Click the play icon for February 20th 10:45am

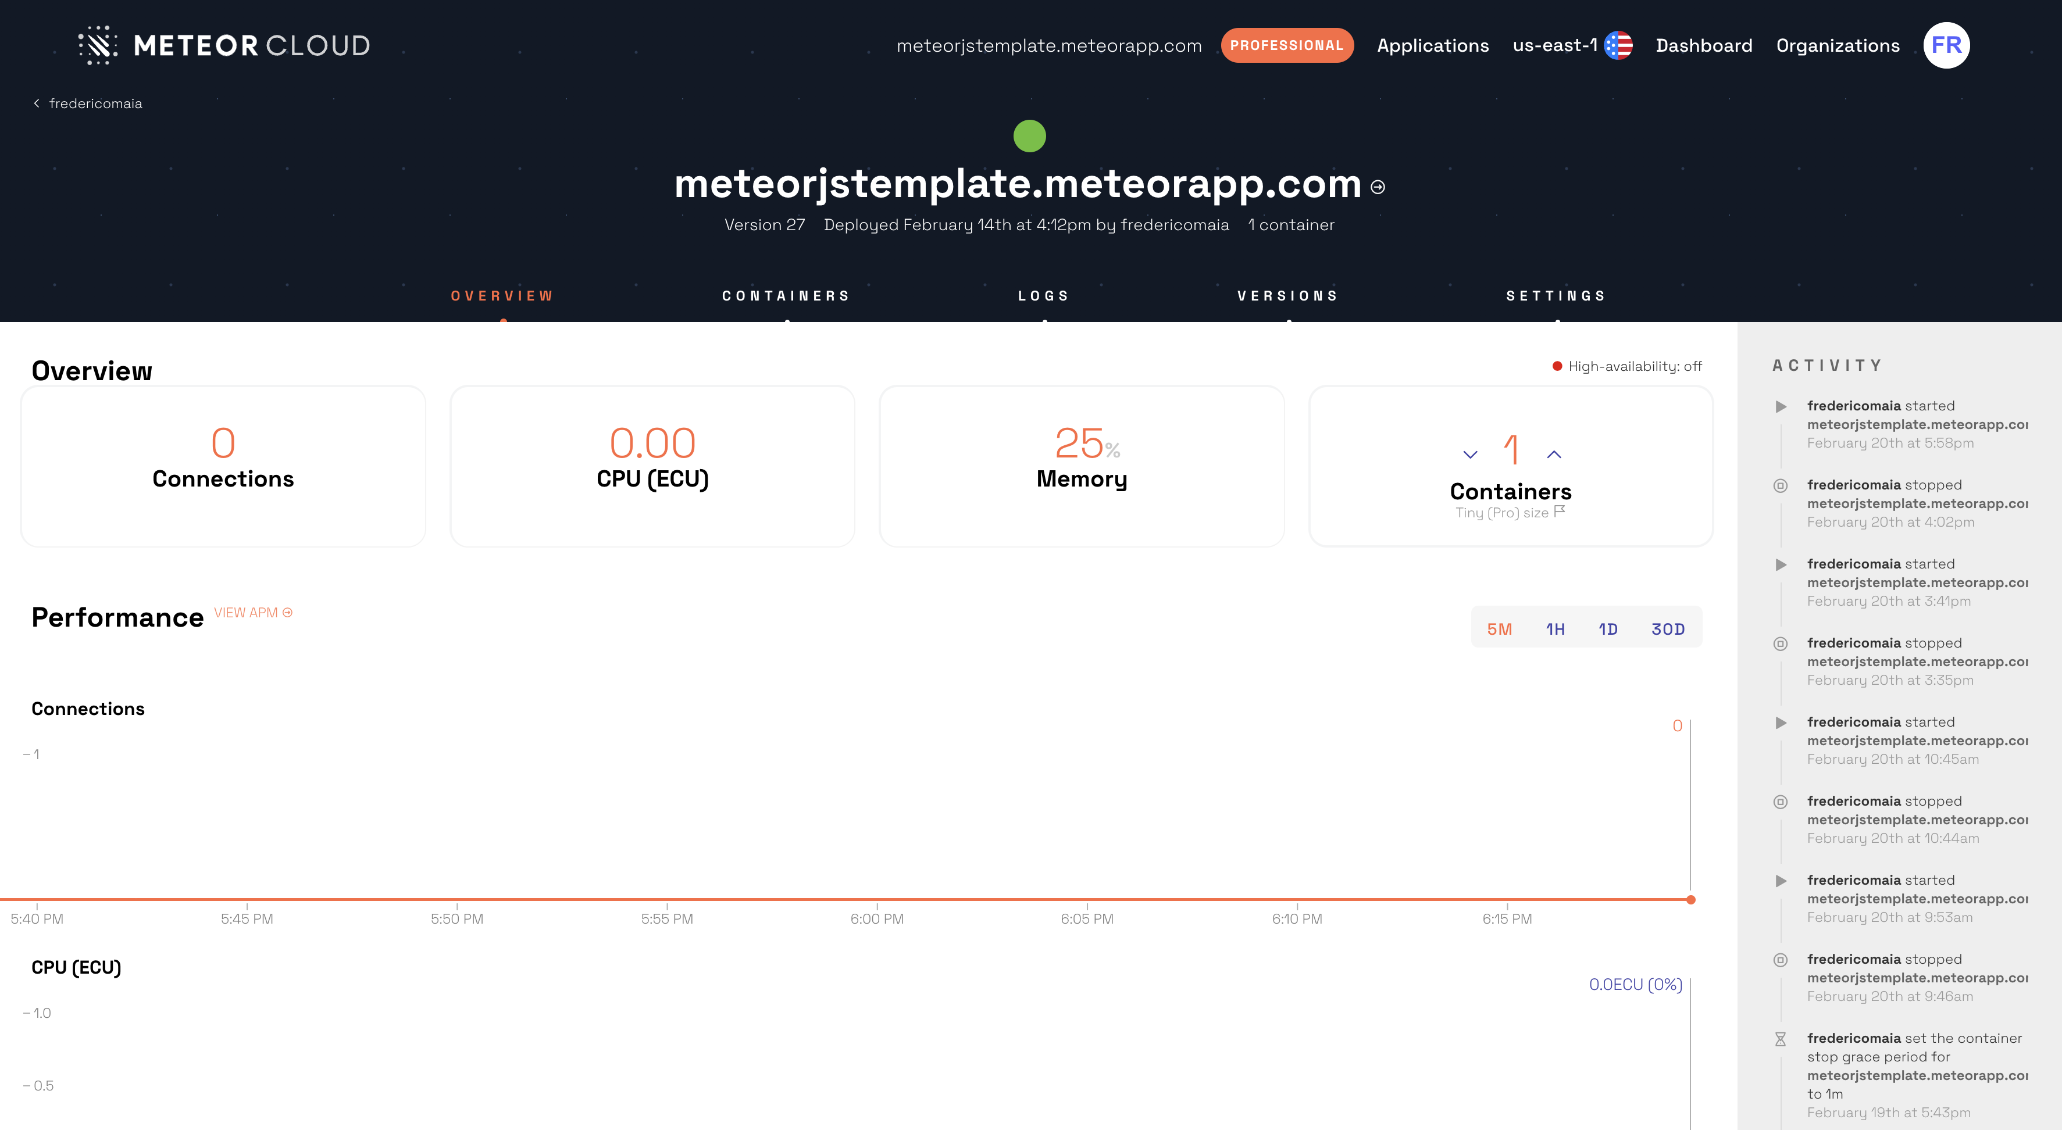[1780, 723]
